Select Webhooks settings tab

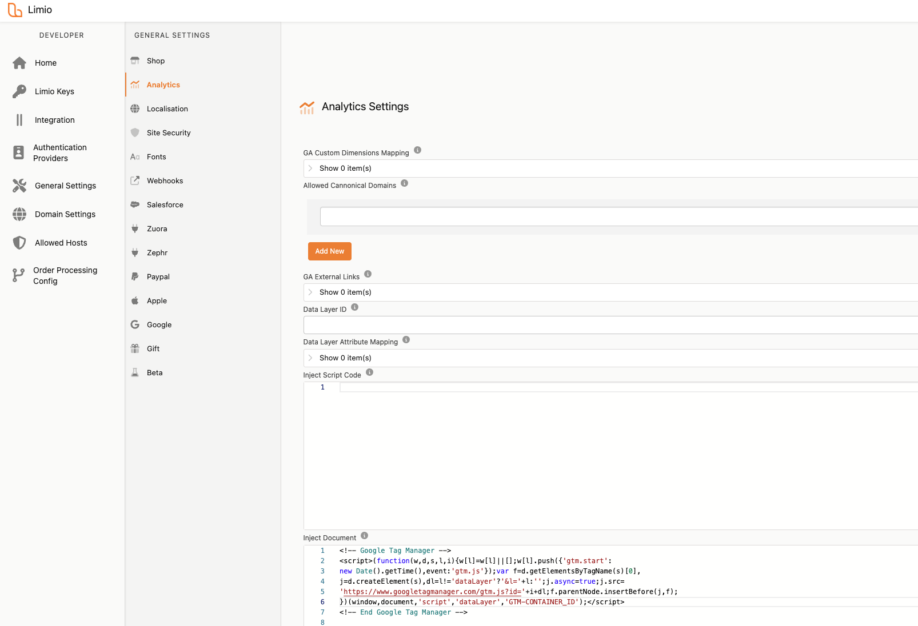[x=165, y=180]
